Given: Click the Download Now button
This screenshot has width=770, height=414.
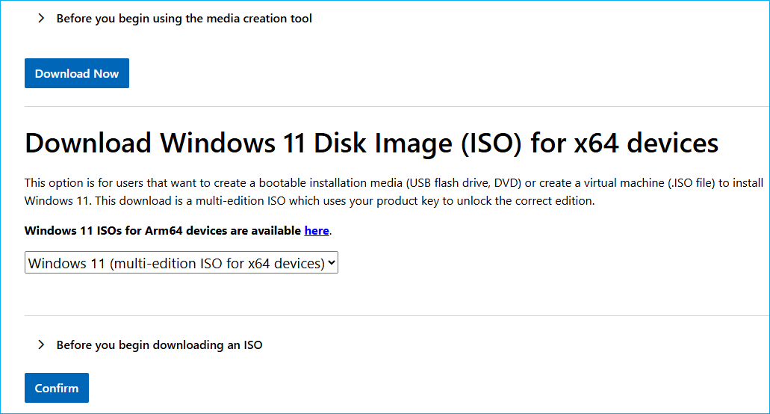Looking at the screenshot, I should 77,73.
